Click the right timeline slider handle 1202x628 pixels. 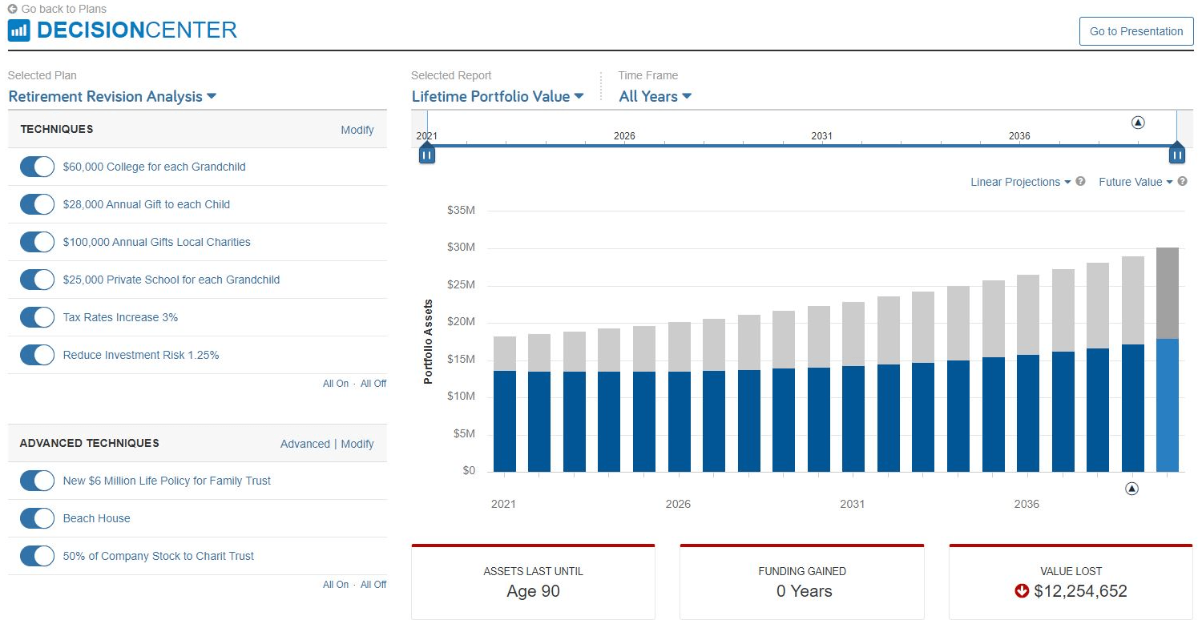pyautogui.click(x=1177, y=153)
